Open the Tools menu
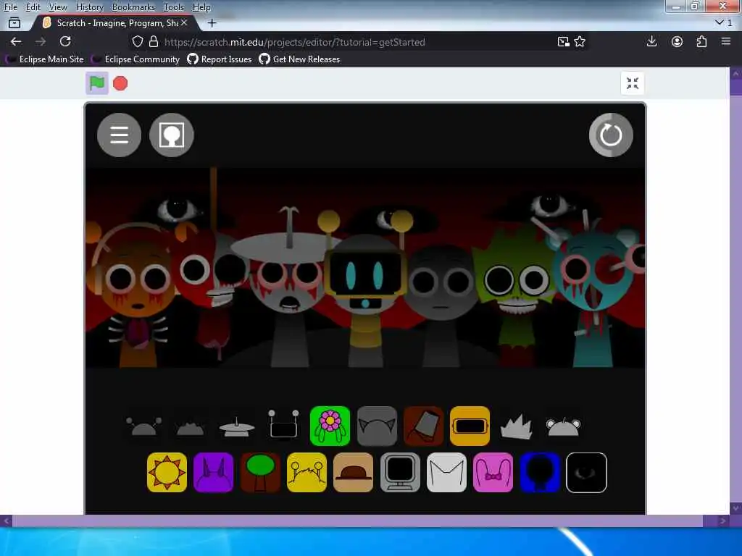 174,7
